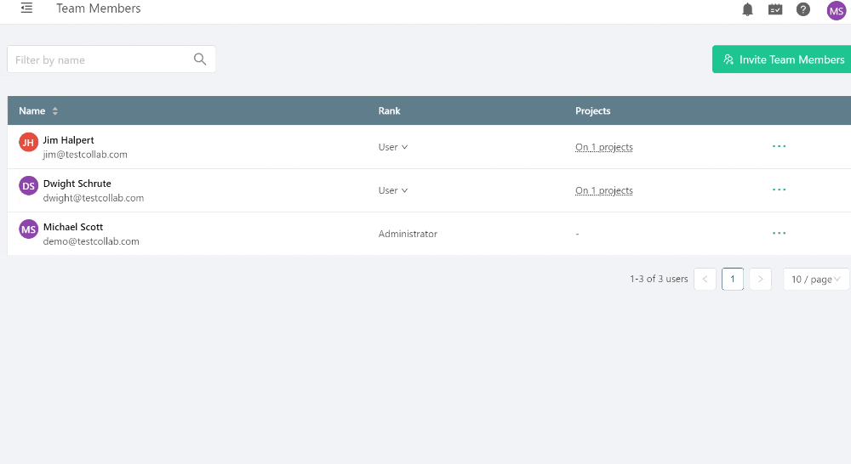This screenshot has width=851, height=464.
Task: Open the 10 / page size dropdown
Action: (816, 279)
